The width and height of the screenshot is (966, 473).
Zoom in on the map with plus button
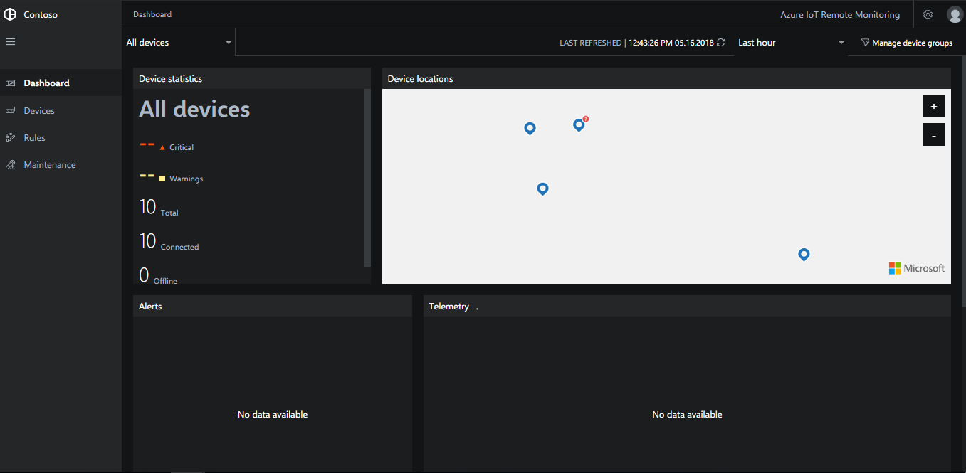(x=933, y=105)
